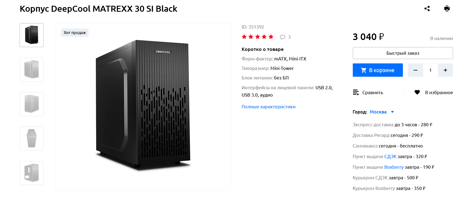
Task: Expand the city dropdown arrow
Action: click(393, 112)
